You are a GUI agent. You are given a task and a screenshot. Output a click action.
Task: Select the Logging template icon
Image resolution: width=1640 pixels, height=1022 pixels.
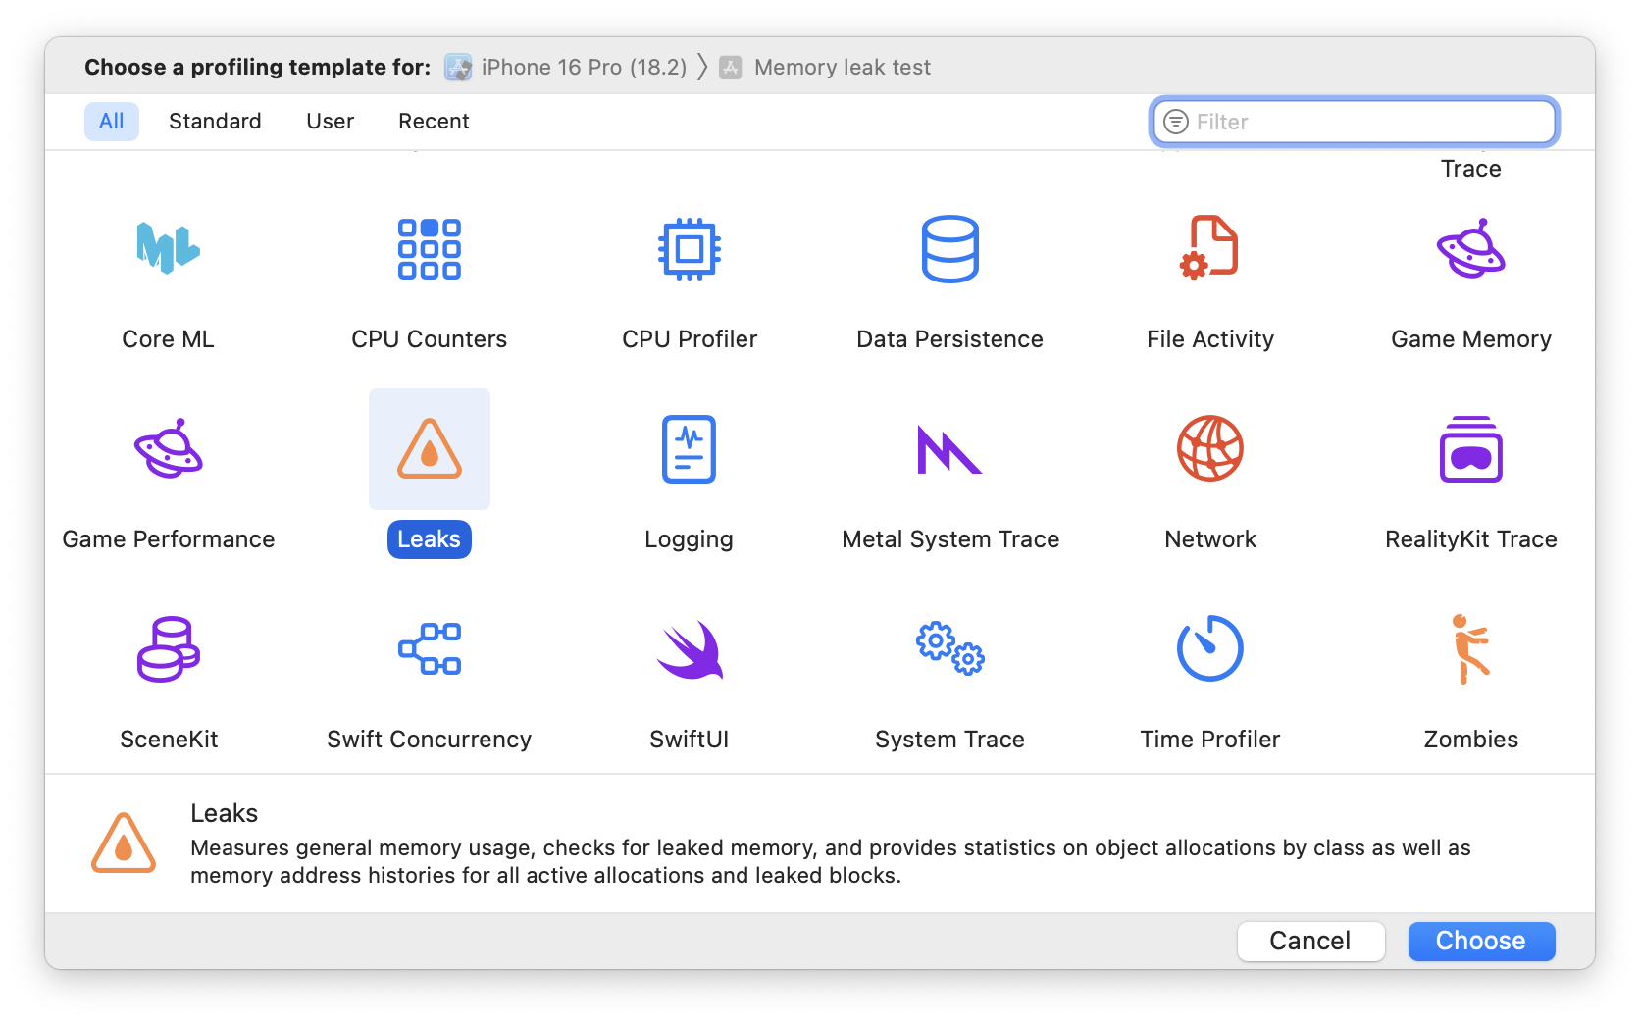690,449
